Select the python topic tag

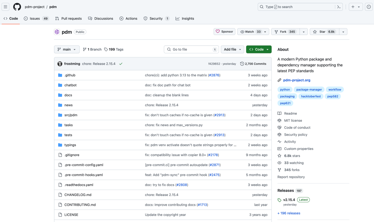pyautogui.click(x=285, y=89)
